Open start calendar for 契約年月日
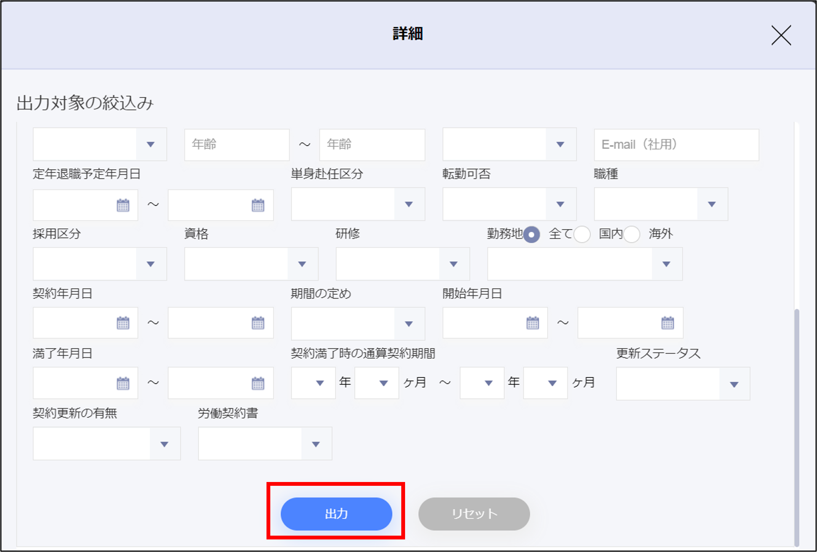This screenshot has width=817, height=552. pos(123,323)
